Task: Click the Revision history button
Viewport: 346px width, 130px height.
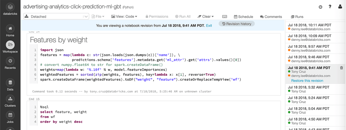Action: click(x=236, y=24)
